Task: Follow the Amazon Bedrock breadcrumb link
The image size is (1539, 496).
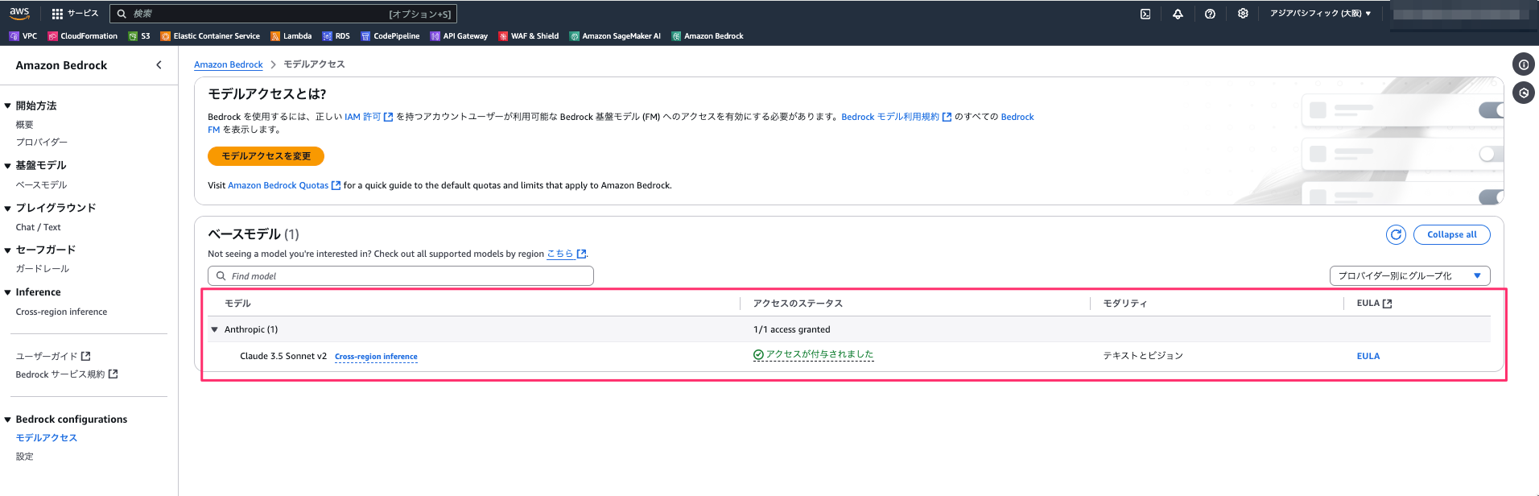Action: coord(229,64)
